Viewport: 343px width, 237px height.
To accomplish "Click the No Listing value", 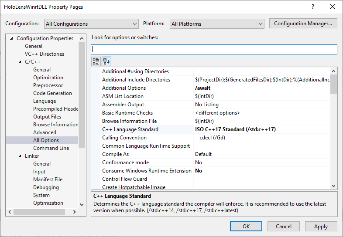I will [207, 105].
